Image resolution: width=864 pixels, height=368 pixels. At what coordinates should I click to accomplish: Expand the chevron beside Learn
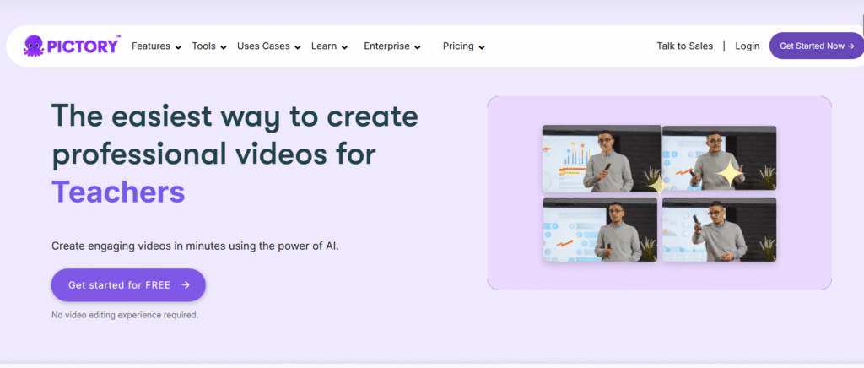point(344,47)
